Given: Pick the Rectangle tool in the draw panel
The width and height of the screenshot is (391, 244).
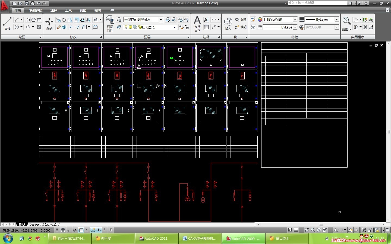Looking at the screenshot, I should (39, 20).
